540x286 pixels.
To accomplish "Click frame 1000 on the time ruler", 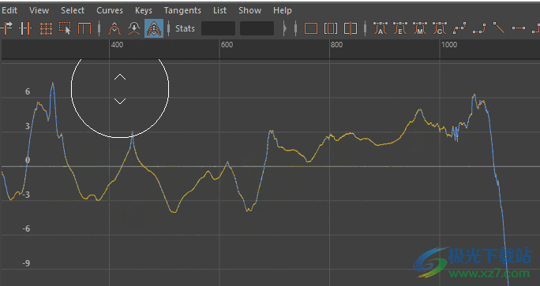I will click(449, 45).
